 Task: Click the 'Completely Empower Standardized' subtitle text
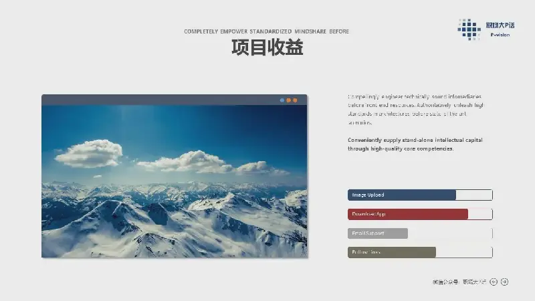tap(266, 31)
